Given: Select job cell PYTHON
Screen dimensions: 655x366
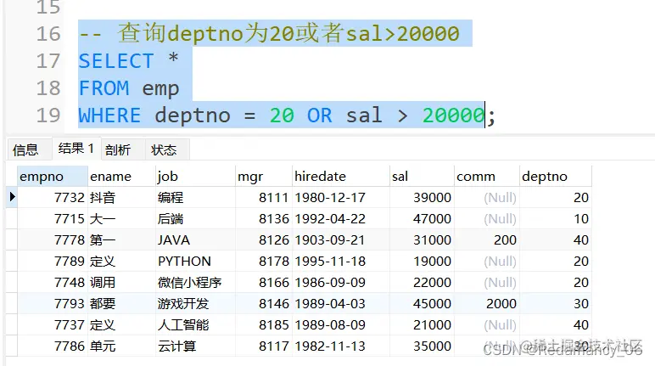Looking at the screenshot, I should [195, 262].
